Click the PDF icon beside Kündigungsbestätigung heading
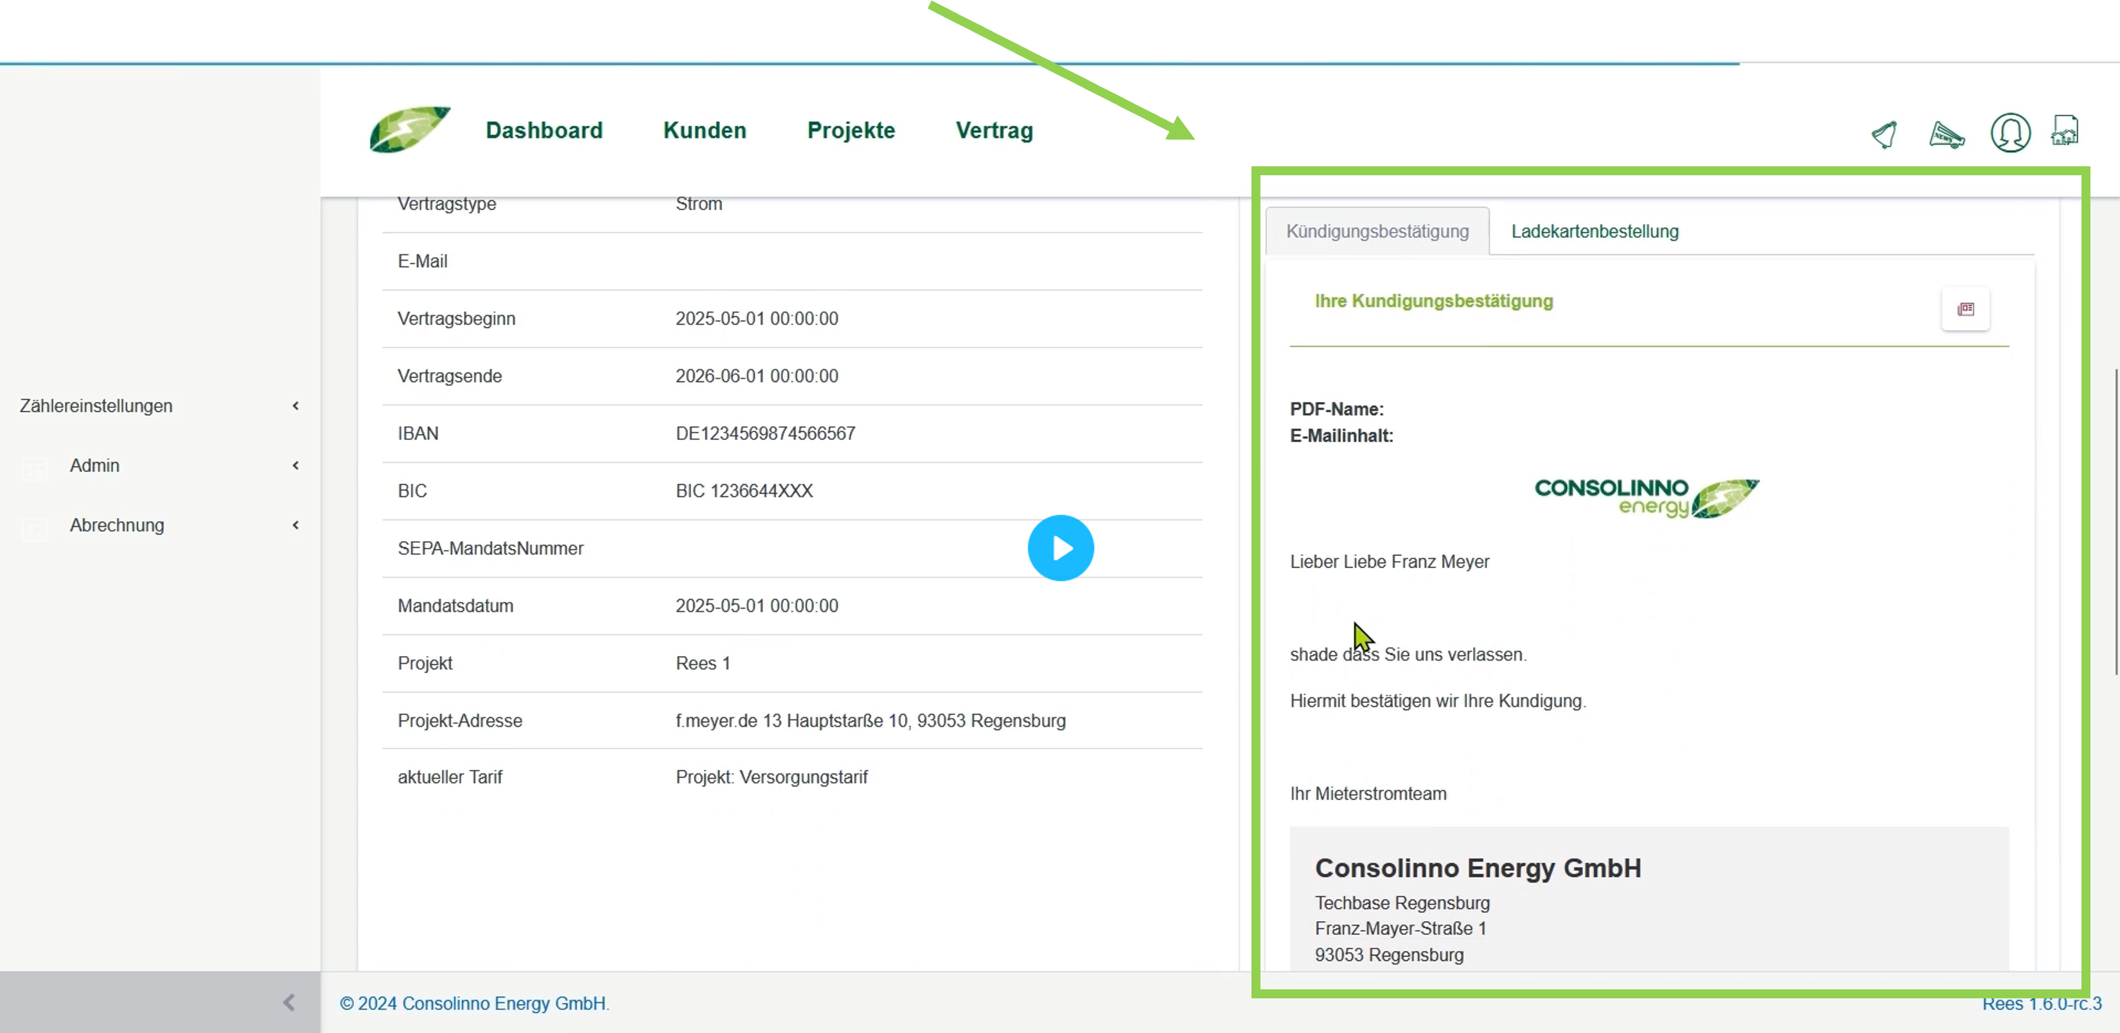The image size is (2120, 1033). (x=1965, y=309)
